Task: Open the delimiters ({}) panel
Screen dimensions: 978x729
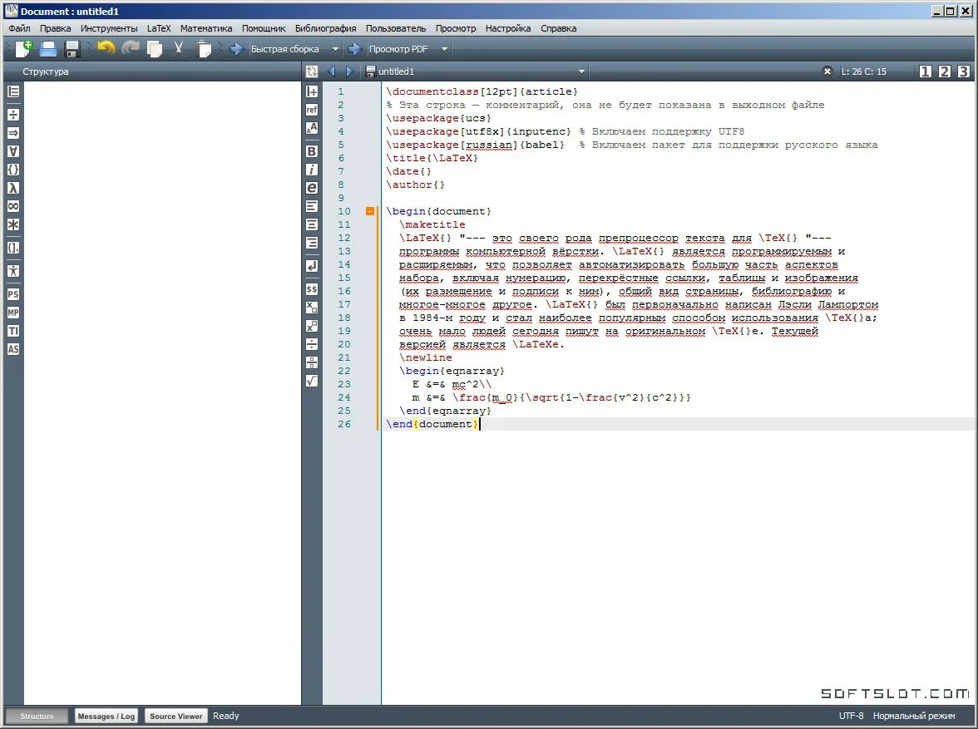Action: coord(13,170)
